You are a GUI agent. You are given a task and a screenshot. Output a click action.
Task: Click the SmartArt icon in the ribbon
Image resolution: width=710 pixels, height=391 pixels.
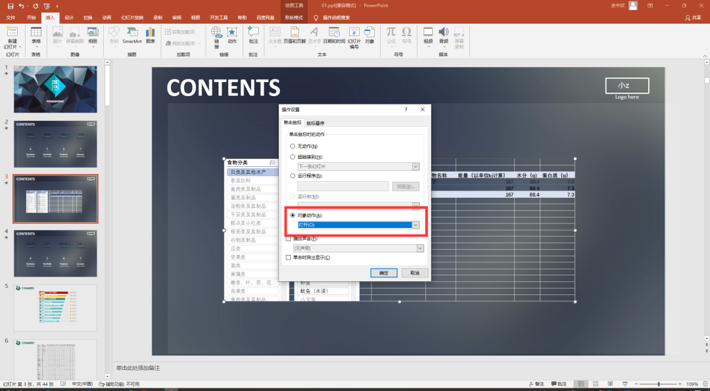[x=131, y=35]
